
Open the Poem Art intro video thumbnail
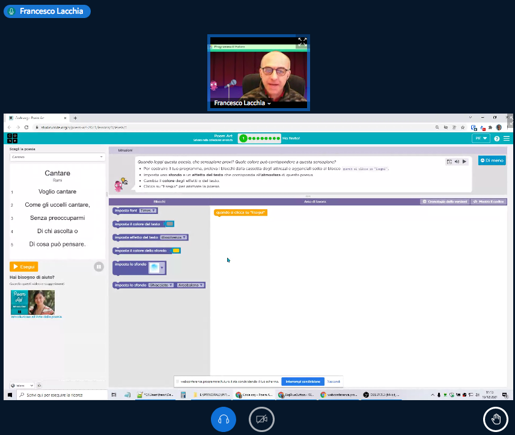coord(33,302)
